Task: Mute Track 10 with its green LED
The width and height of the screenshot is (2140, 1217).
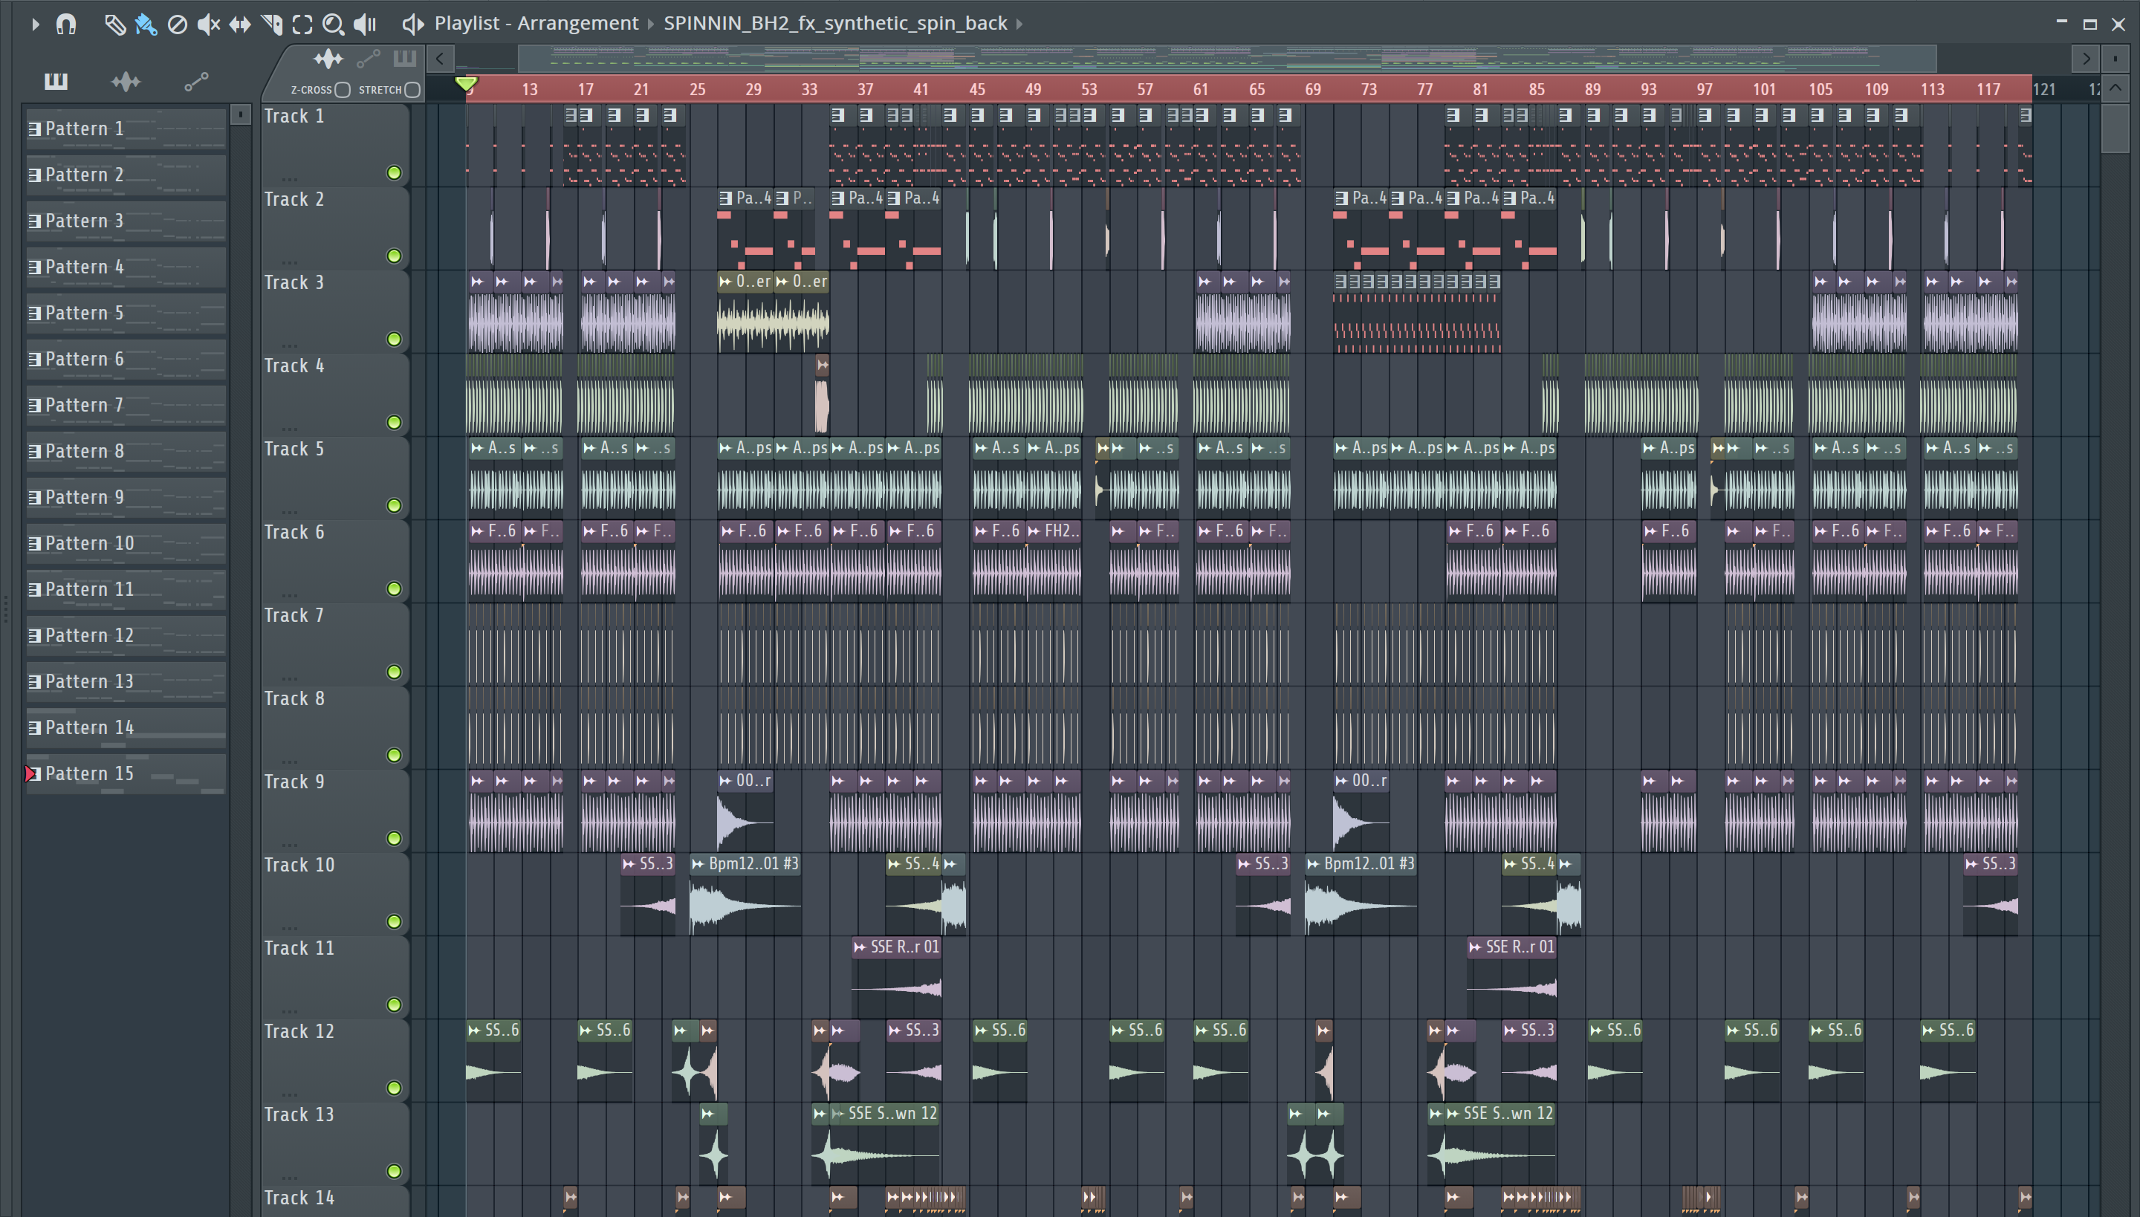Action: (x=394, y=922)
